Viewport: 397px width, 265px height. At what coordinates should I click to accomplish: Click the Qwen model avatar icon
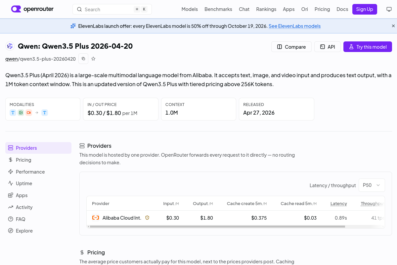tap(10, 46)
